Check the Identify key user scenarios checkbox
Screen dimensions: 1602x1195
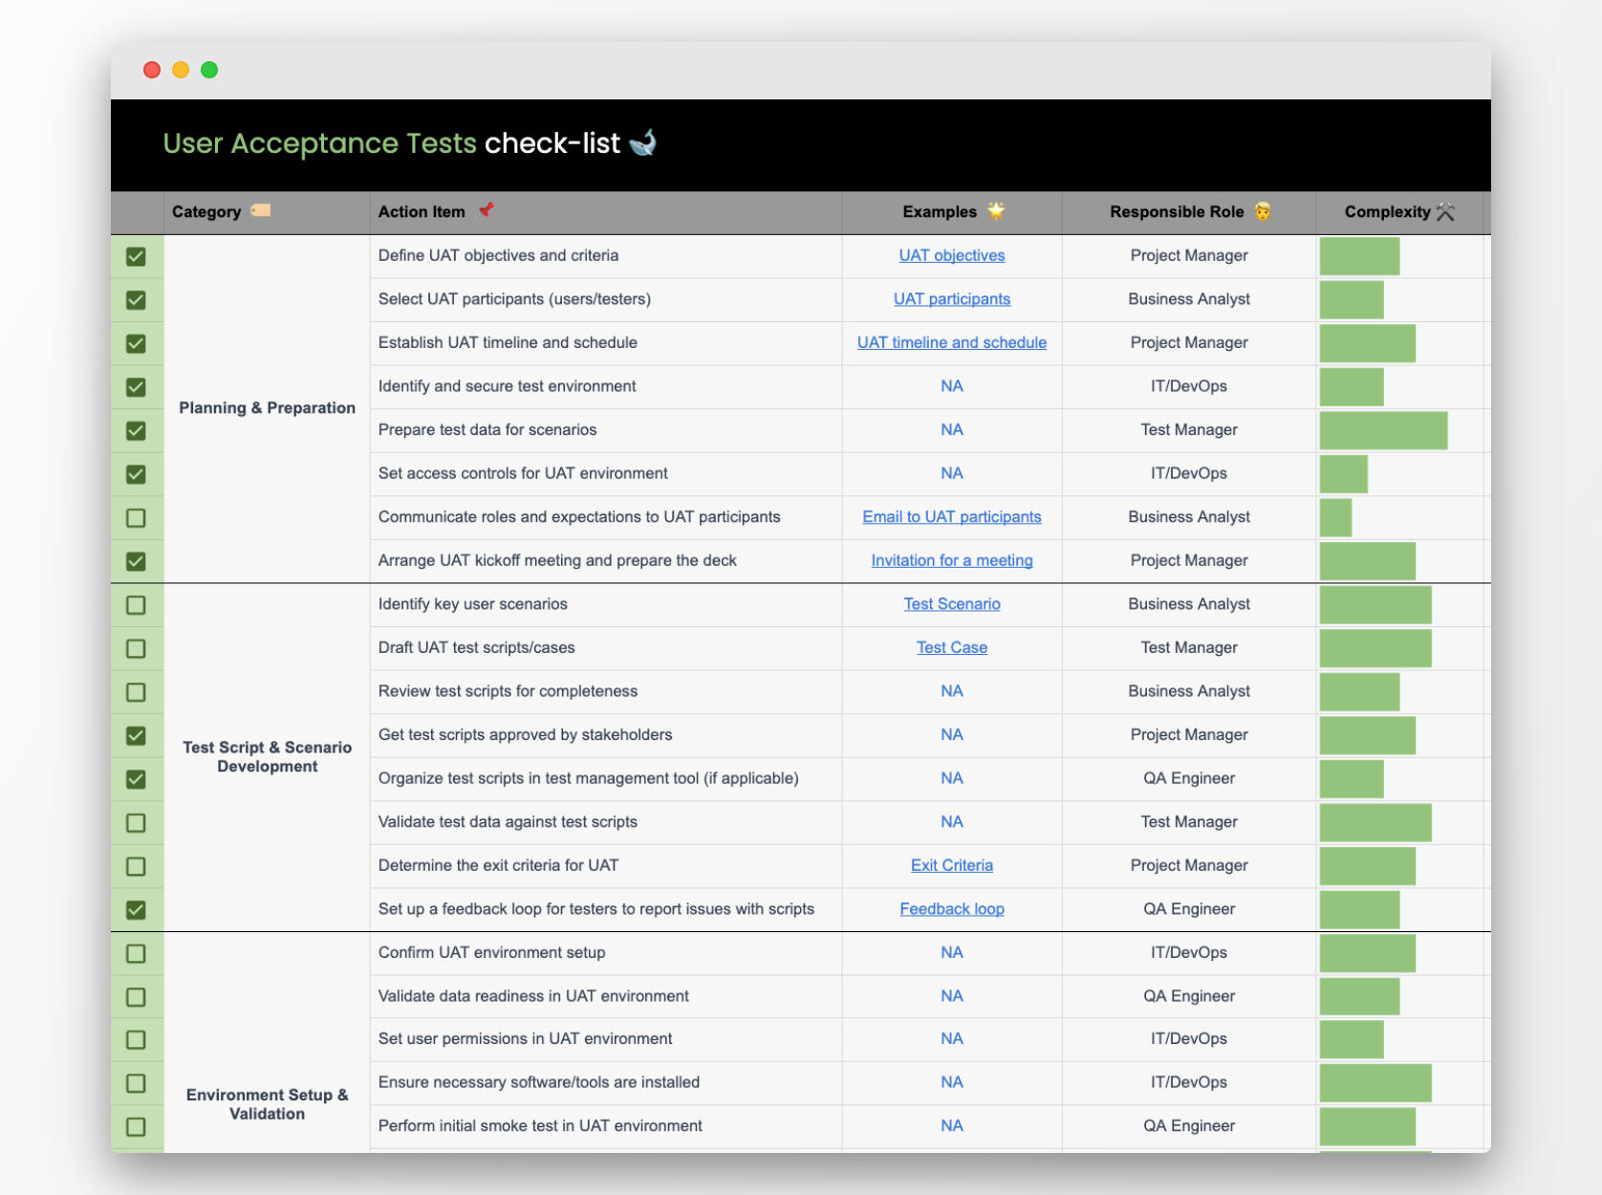(x=137, y=605)
